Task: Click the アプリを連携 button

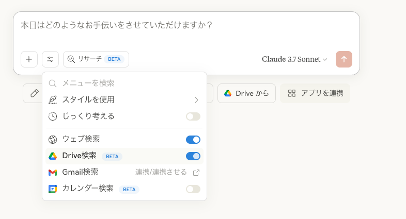Action: pyautogui.click(x=315, y=93)
